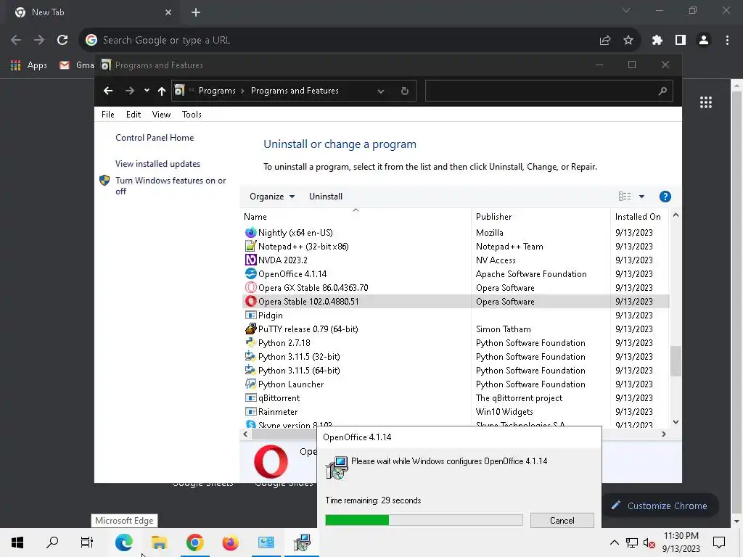This screenshot has height=557, width=743.
Task: Click the OpenOffice install progress bar
Action: click(424, 520)
